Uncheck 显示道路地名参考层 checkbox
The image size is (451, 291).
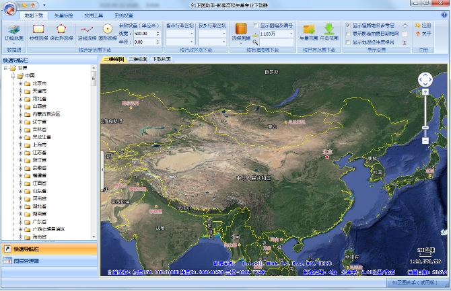click(348, 26)
